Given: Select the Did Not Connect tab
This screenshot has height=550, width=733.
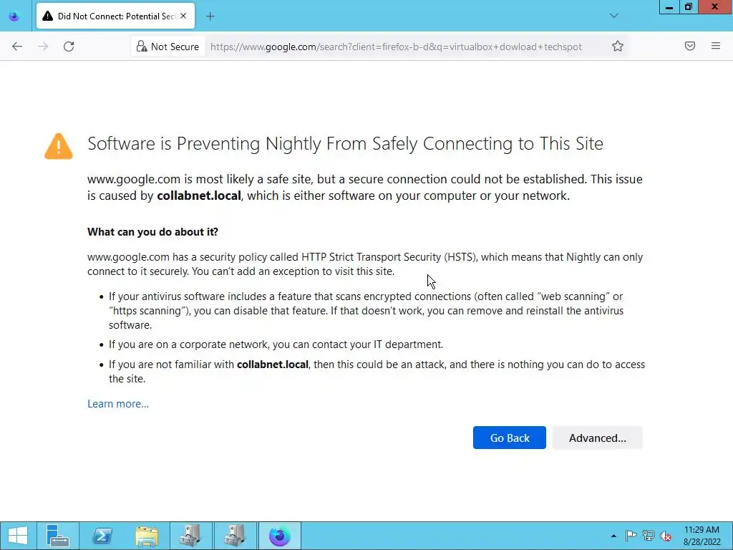Looking at the screenshot, I should (x=115, y=16).
